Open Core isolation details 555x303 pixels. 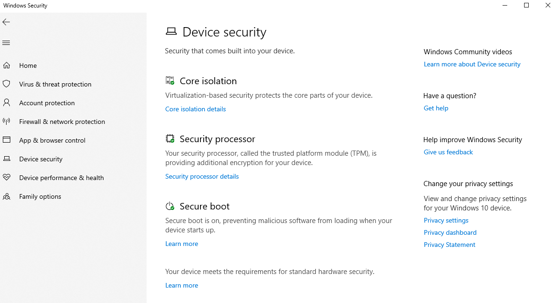(195, 108)
